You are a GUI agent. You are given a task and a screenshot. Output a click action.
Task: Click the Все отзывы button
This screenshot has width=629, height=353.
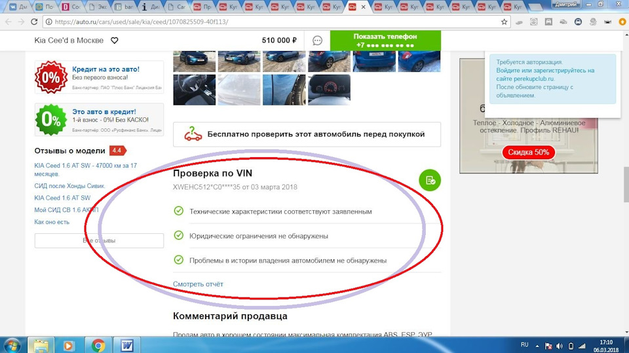point(99,241)
